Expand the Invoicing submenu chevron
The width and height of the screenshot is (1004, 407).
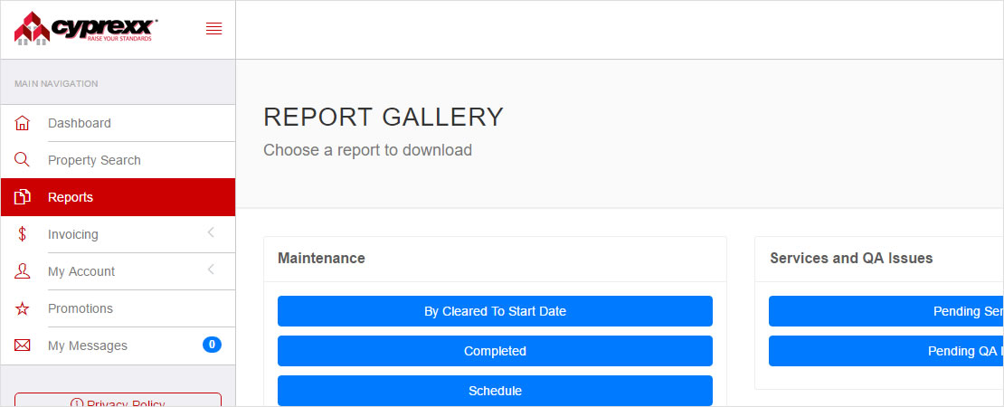211,233
